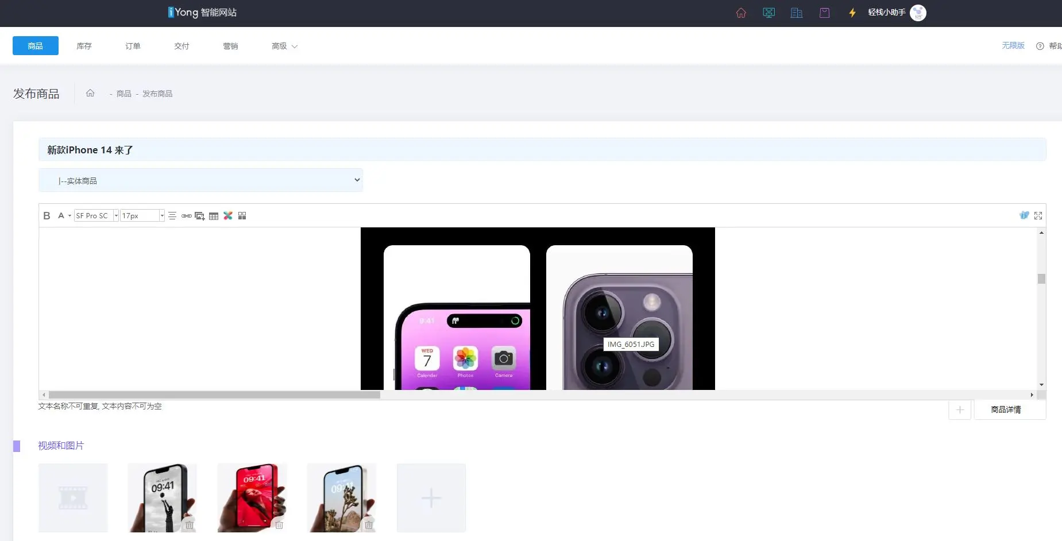
Task: Open the 库存 menu tab
Action: 84,46
